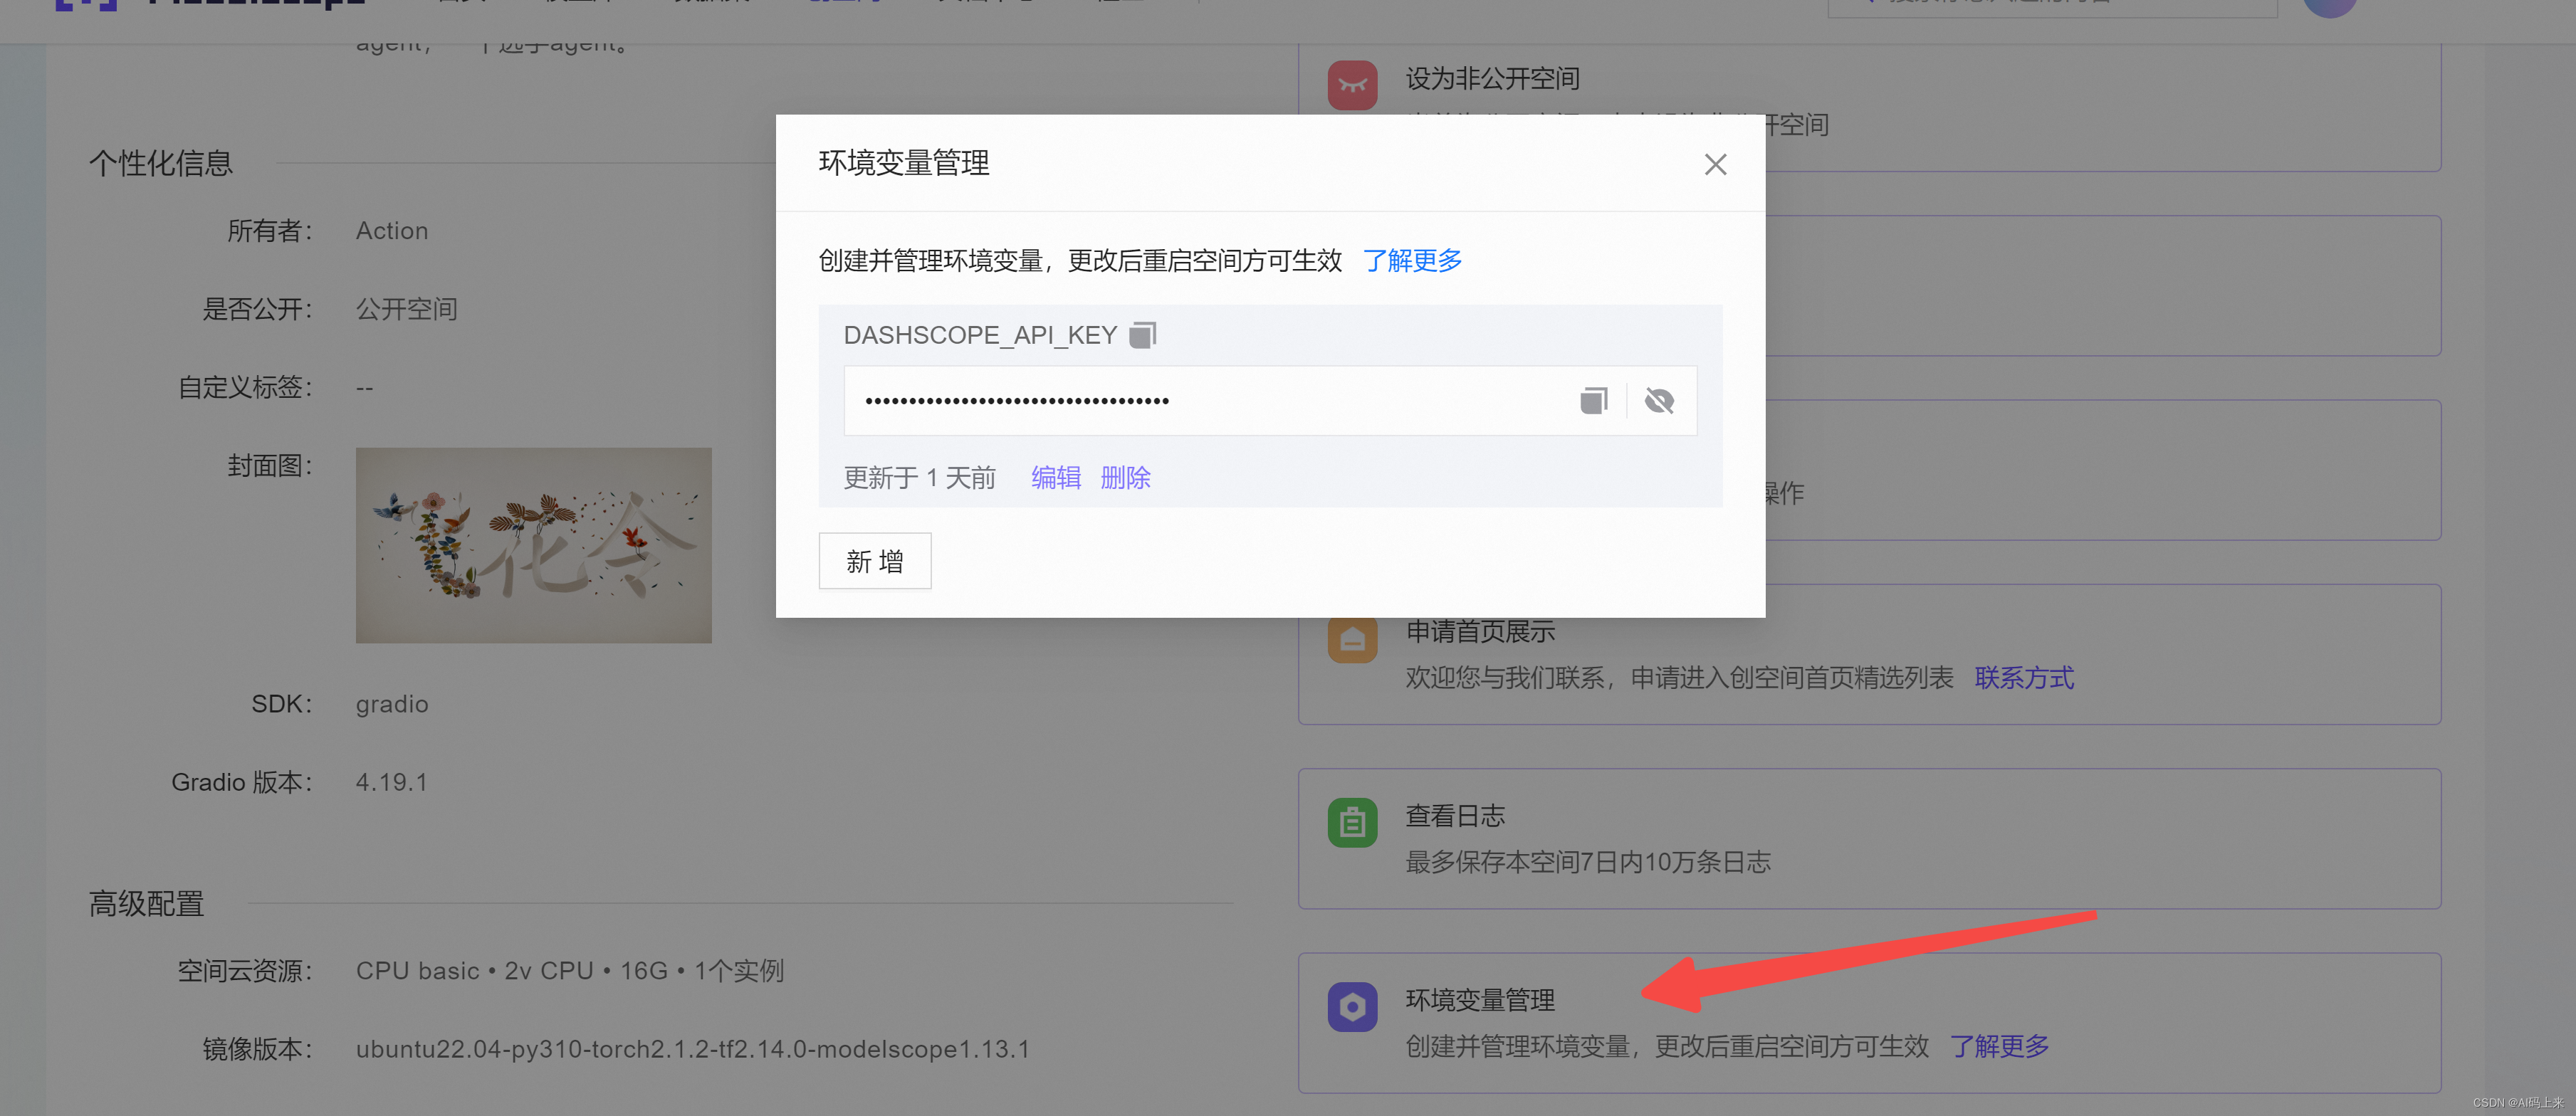Image resolution: width=2576 pixels, height=1116 pixels.
Task: Click the masked key value field
Action: click(x=1200, y=401)
